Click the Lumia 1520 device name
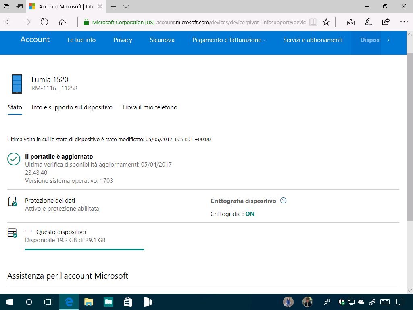Image resolution: width=413 pixels, height=310 pixels. 50,80
